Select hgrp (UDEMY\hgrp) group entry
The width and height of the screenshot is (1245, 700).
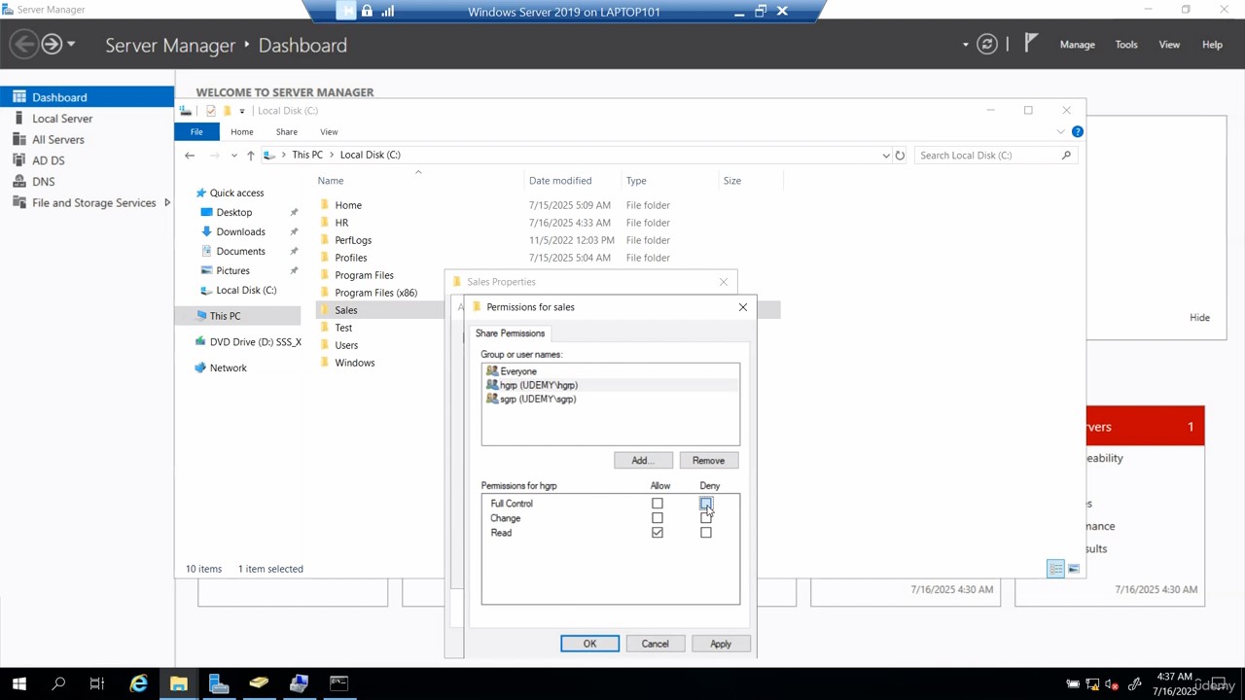tap(610, 385)
